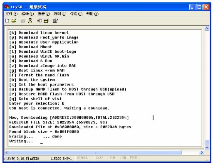213x164 pixels.
Task: Click the '[g] Boot linux from RAM' line
Action: 37,71
